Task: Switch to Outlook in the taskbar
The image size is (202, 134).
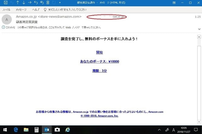Action: (47, 130)
